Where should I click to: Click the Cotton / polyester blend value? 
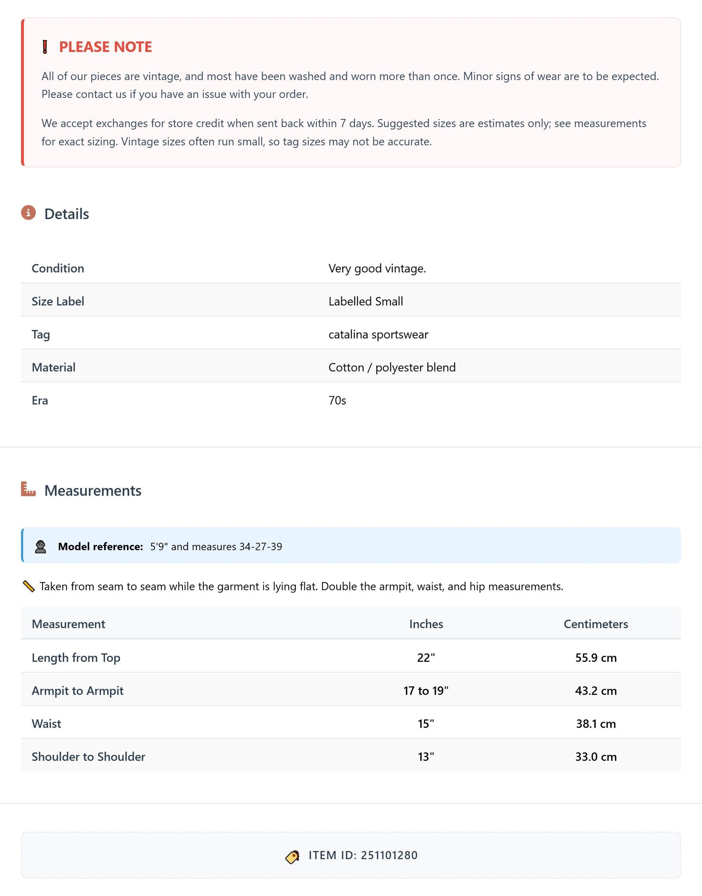click(392, 367)
